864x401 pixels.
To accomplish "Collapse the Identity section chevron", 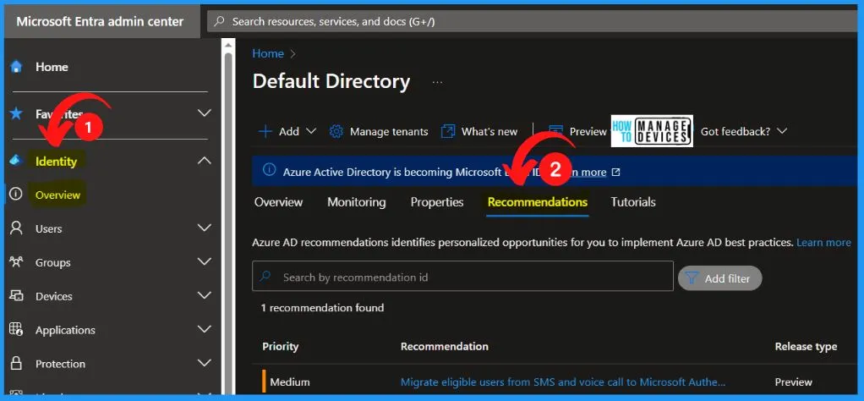I will click(x=205, y=161).
